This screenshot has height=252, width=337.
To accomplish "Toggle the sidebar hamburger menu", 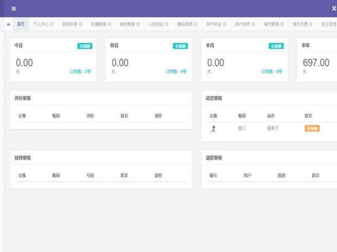I will point(14,8).
